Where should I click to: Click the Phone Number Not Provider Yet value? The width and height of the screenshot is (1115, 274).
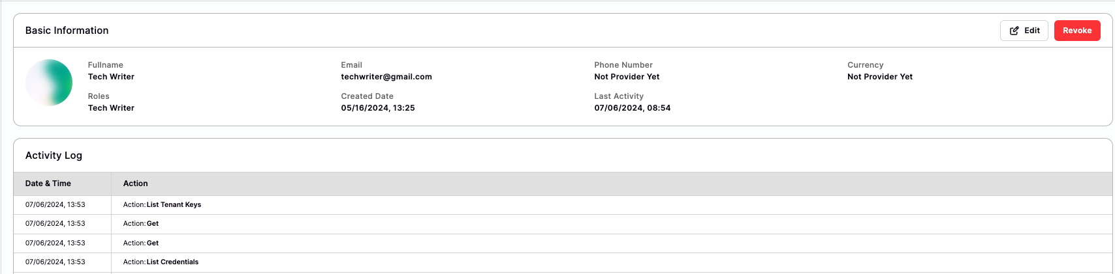tap(627, 77)
